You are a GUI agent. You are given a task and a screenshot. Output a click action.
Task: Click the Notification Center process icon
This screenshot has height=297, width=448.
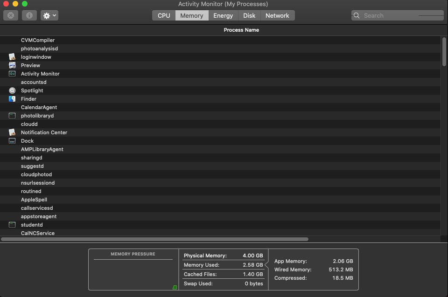pyautogui.click(x=12, y=132)
